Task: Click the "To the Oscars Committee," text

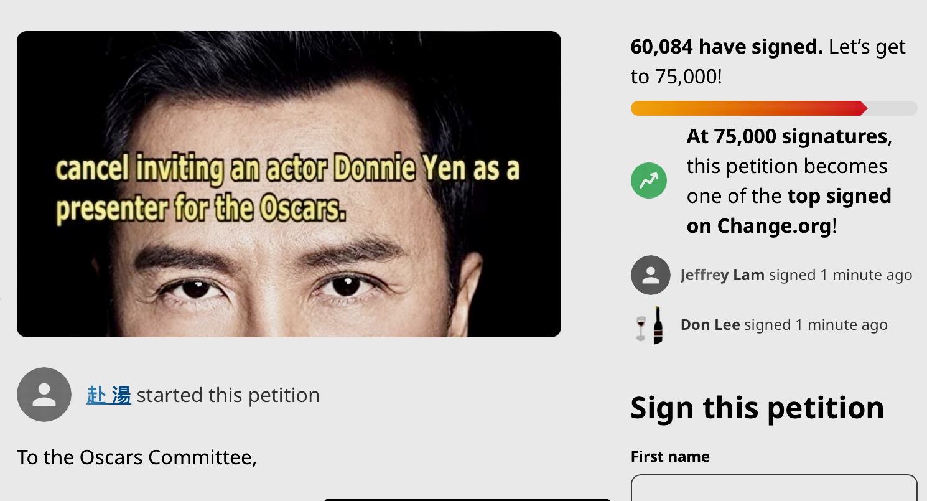Action: (137, 457)
